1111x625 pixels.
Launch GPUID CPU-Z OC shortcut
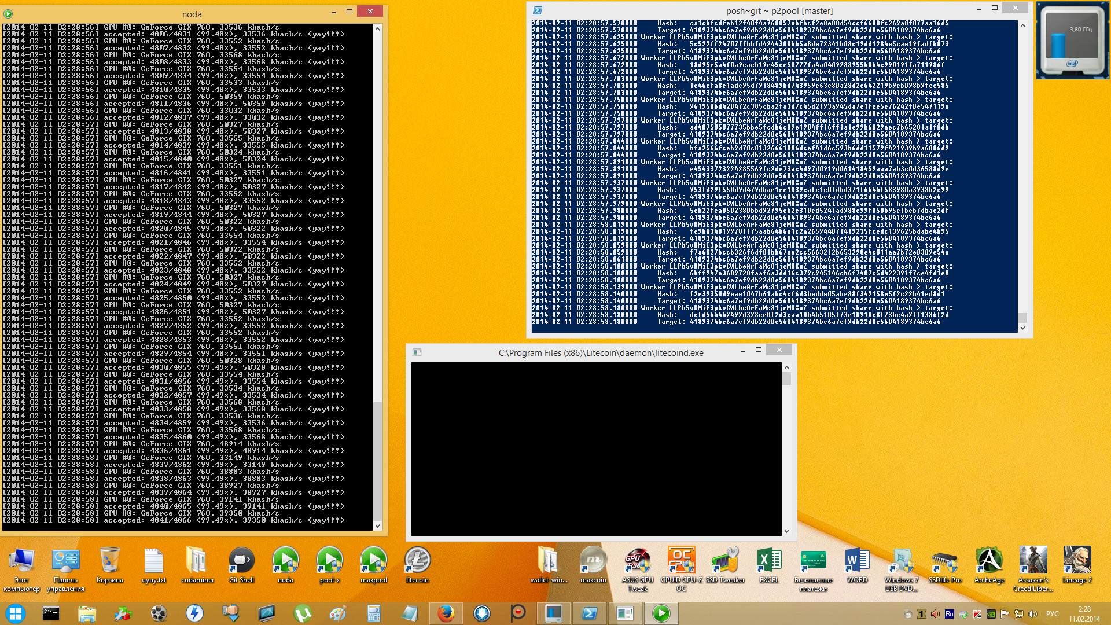pos(681,569)
